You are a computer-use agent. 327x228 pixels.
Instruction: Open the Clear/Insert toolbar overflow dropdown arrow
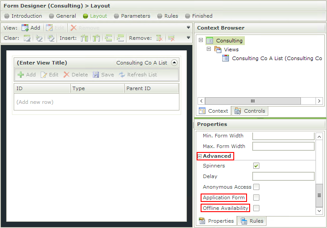pyautogui.click(x=188, y=38)
